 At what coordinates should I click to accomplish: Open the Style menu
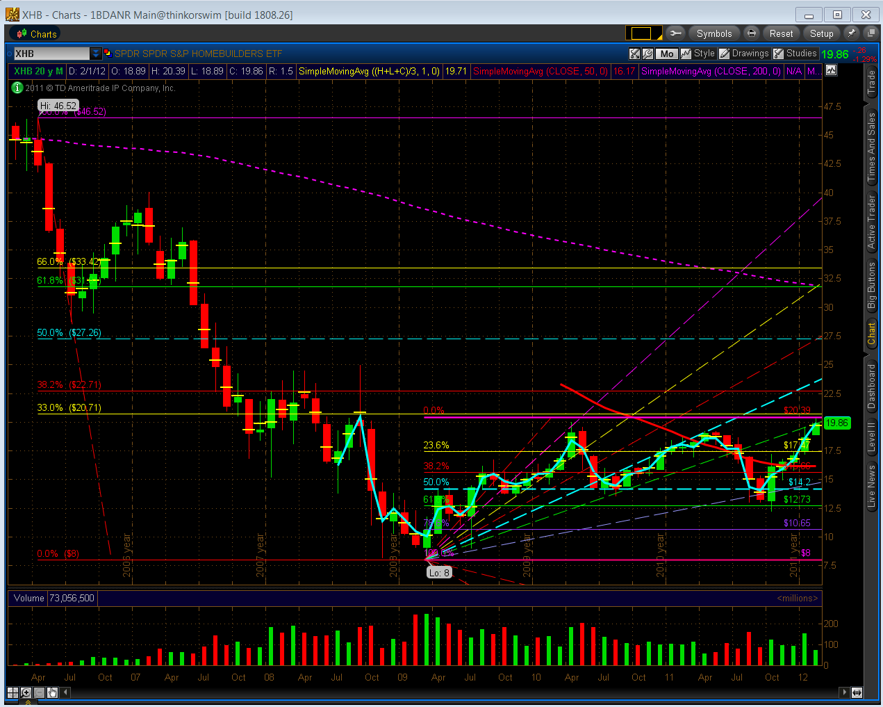(x=698, y=54)
